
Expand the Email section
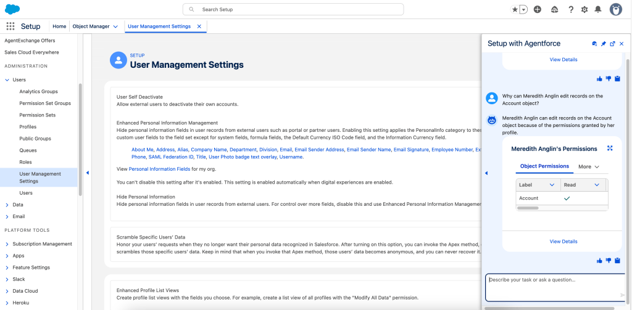(7, 216)
